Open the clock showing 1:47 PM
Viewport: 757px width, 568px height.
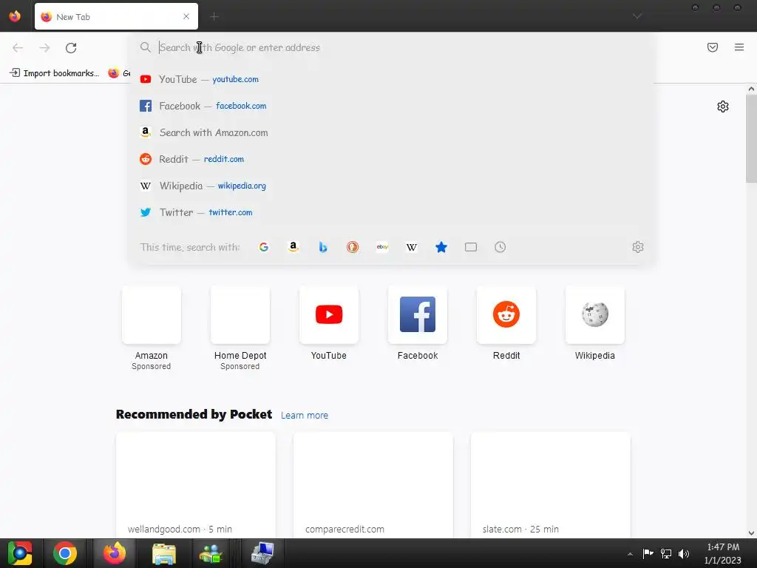[x=723, y=553]
